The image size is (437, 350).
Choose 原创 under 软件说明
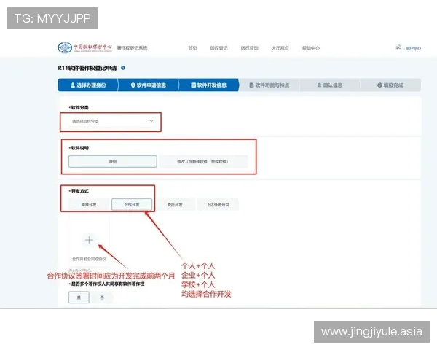point(113,162)
